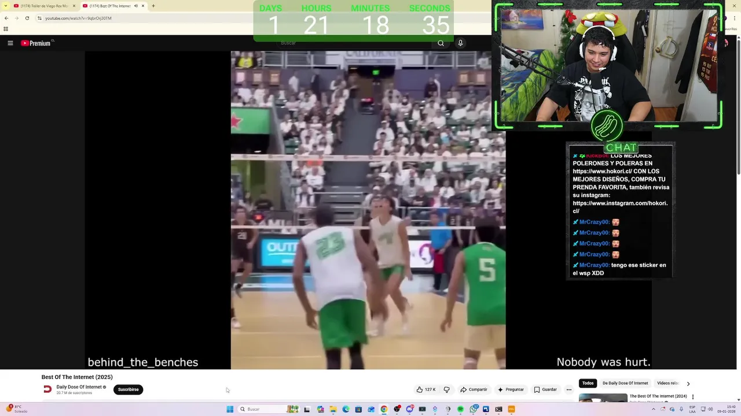The image size is (741, 416).
Task: Reload the YouTube page
Action: [27, 18]
